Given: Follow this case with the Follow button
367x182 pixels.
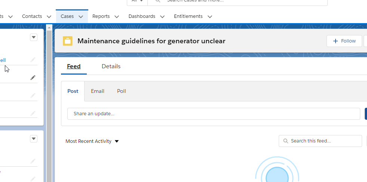Looking at the screenshot, I should pos(344,41).
